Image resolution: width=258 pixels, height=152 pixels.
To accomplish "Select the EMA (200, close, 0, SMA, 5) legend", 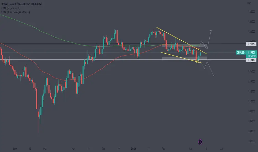I will [16, 12].
